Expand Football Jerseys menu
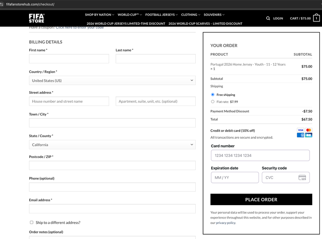322x239 pixels. [161, 15]
